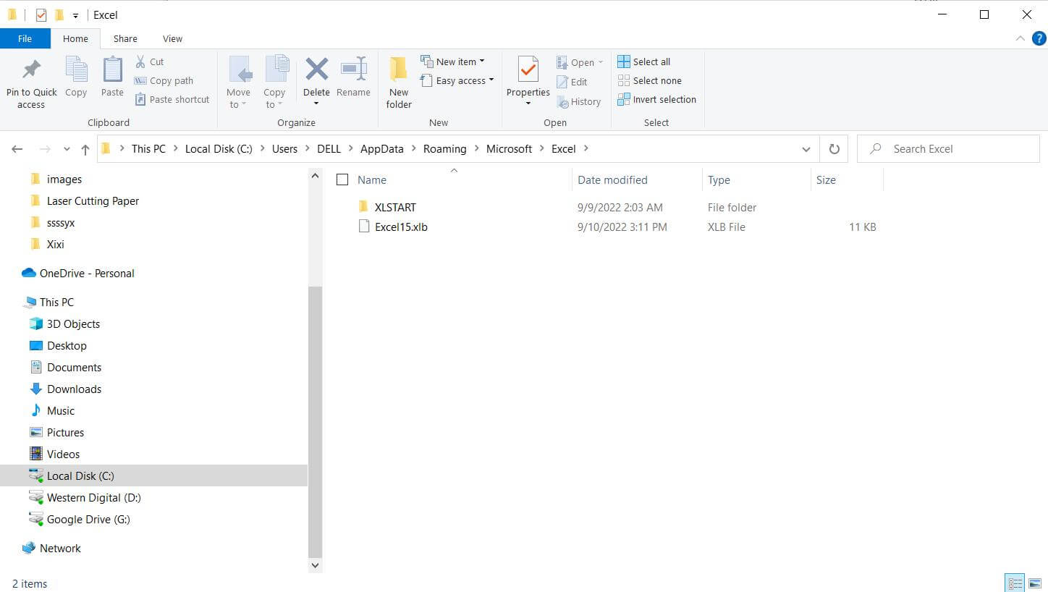1048x592 pixels.
Task: Click the navigation pane scroll down arrow
Action: pyautogui.click(x=315, y=565)
